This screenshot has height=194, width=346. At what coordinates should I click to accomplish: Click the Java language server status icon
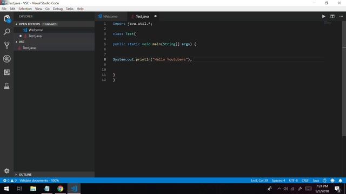click(324, 181)
